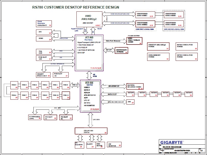The height and width of the screenshot is (155, 207).
Task: Click the RS780 CUSTOMER DESKTOP REFERENCE DESIGN heading
Action: [x=76, y=7]
